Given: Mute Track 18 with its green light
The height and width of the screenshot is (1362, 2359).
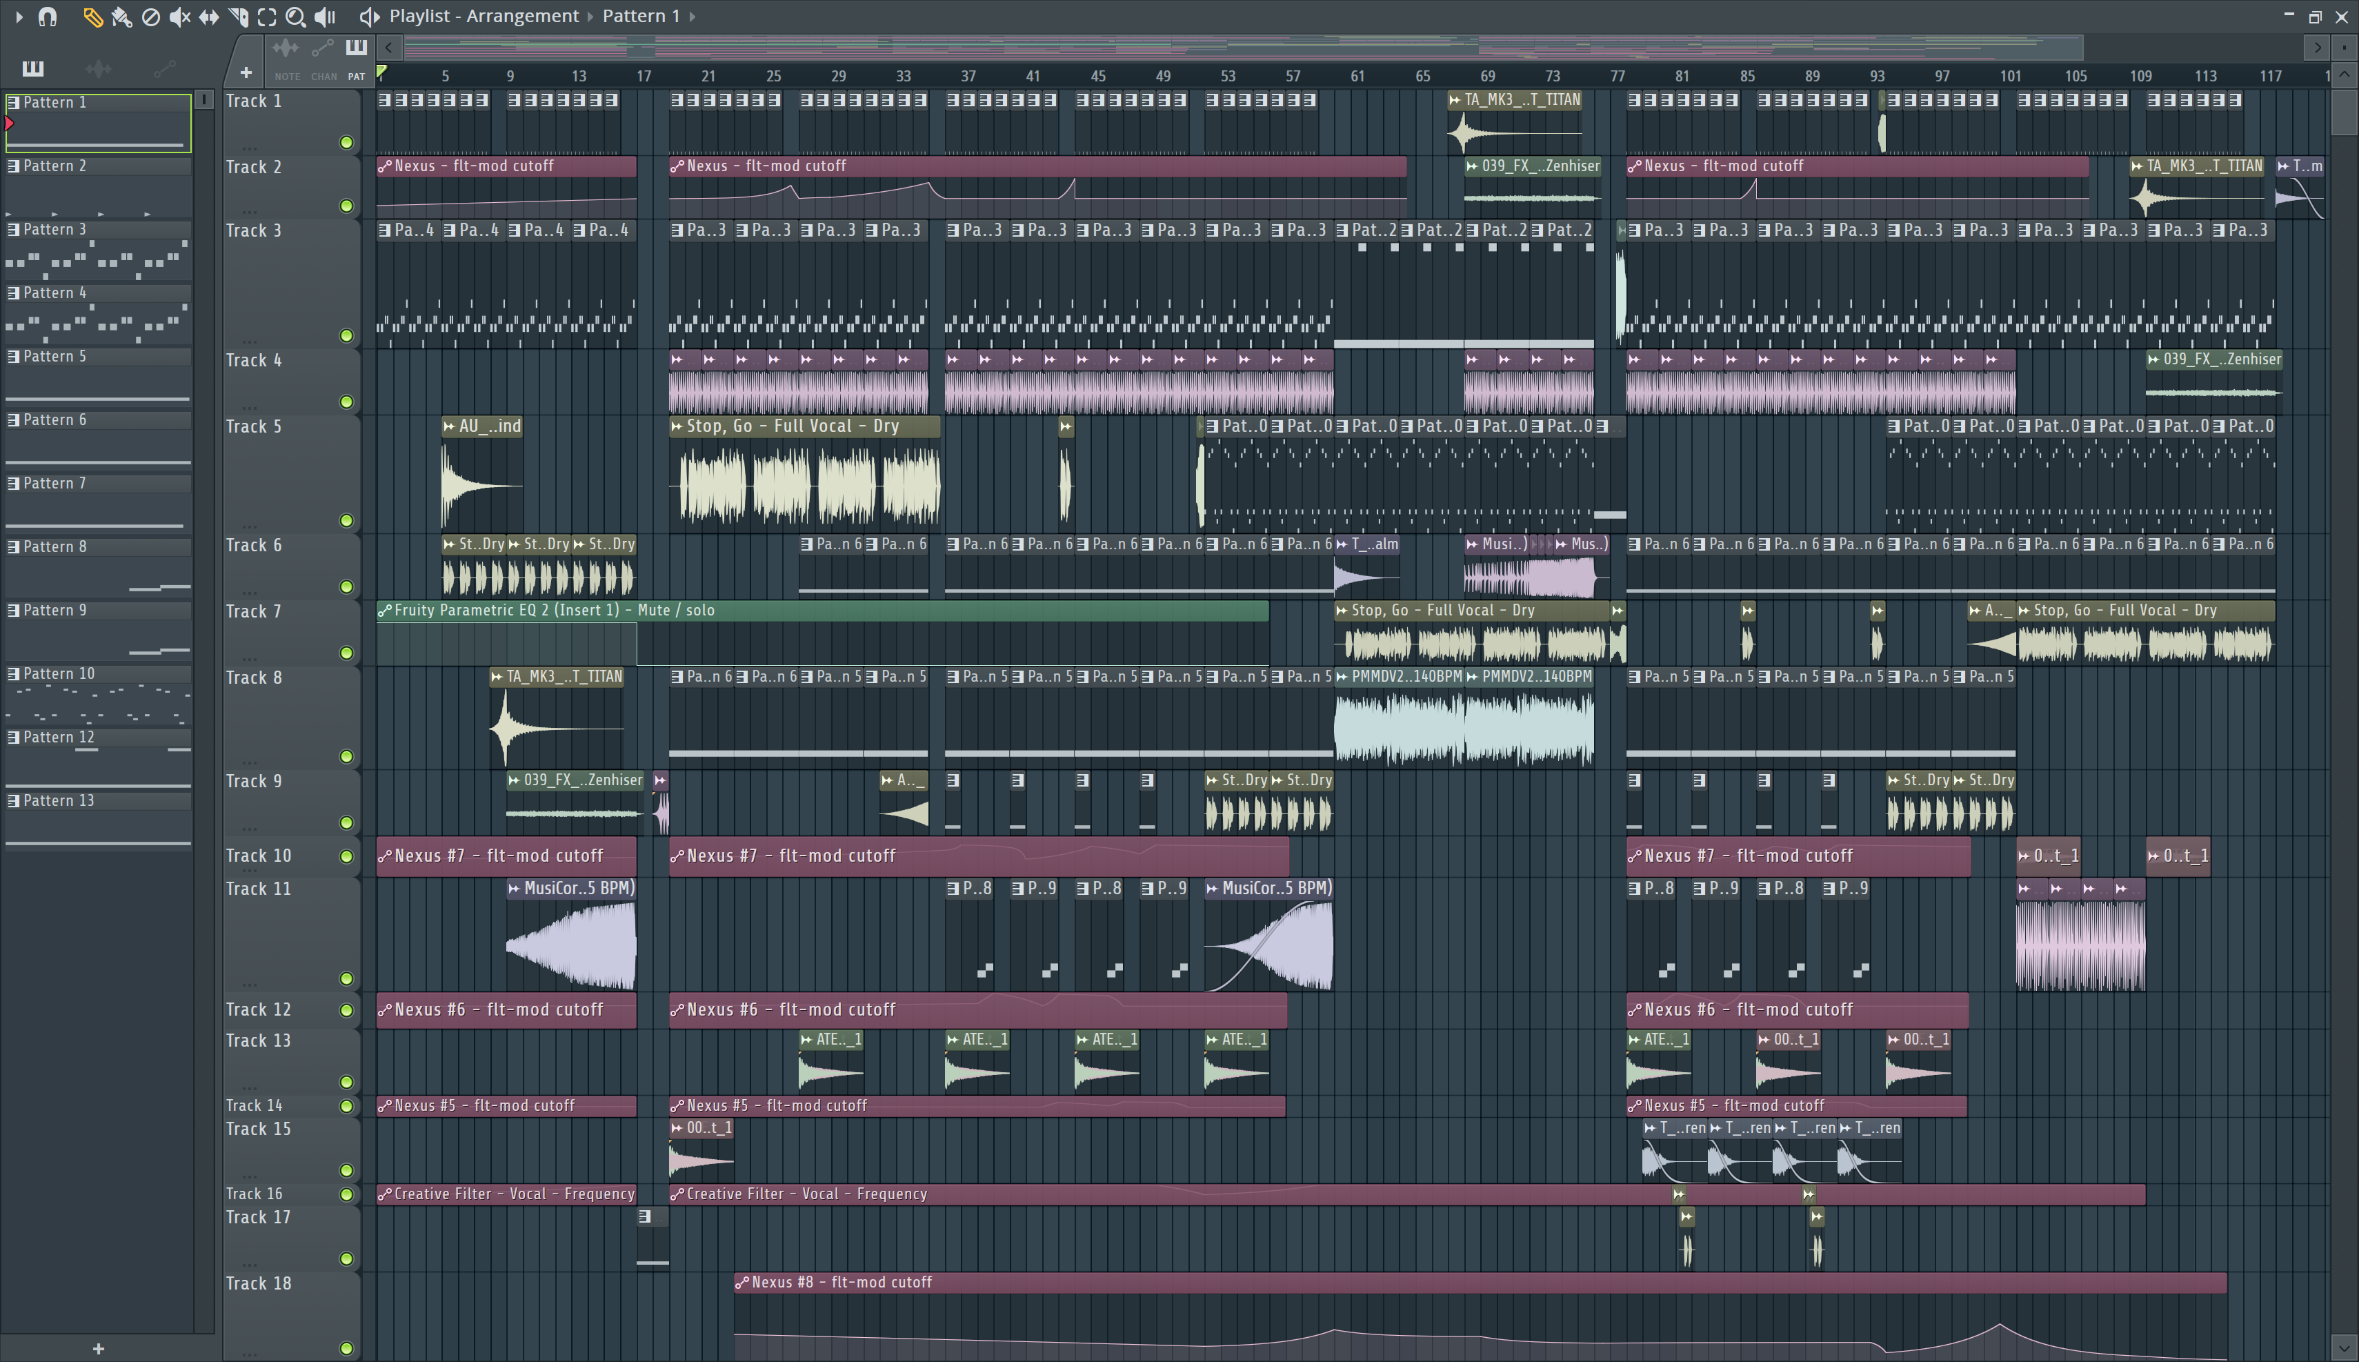Looking at the screenshot, I should coord(346,1349).
